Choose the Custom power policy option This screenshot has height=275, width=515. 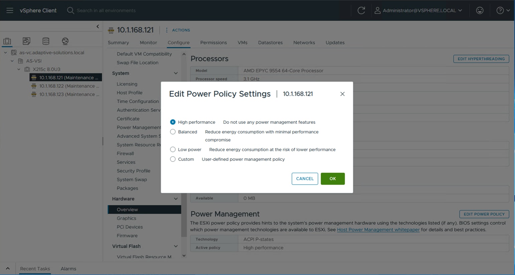173,159
